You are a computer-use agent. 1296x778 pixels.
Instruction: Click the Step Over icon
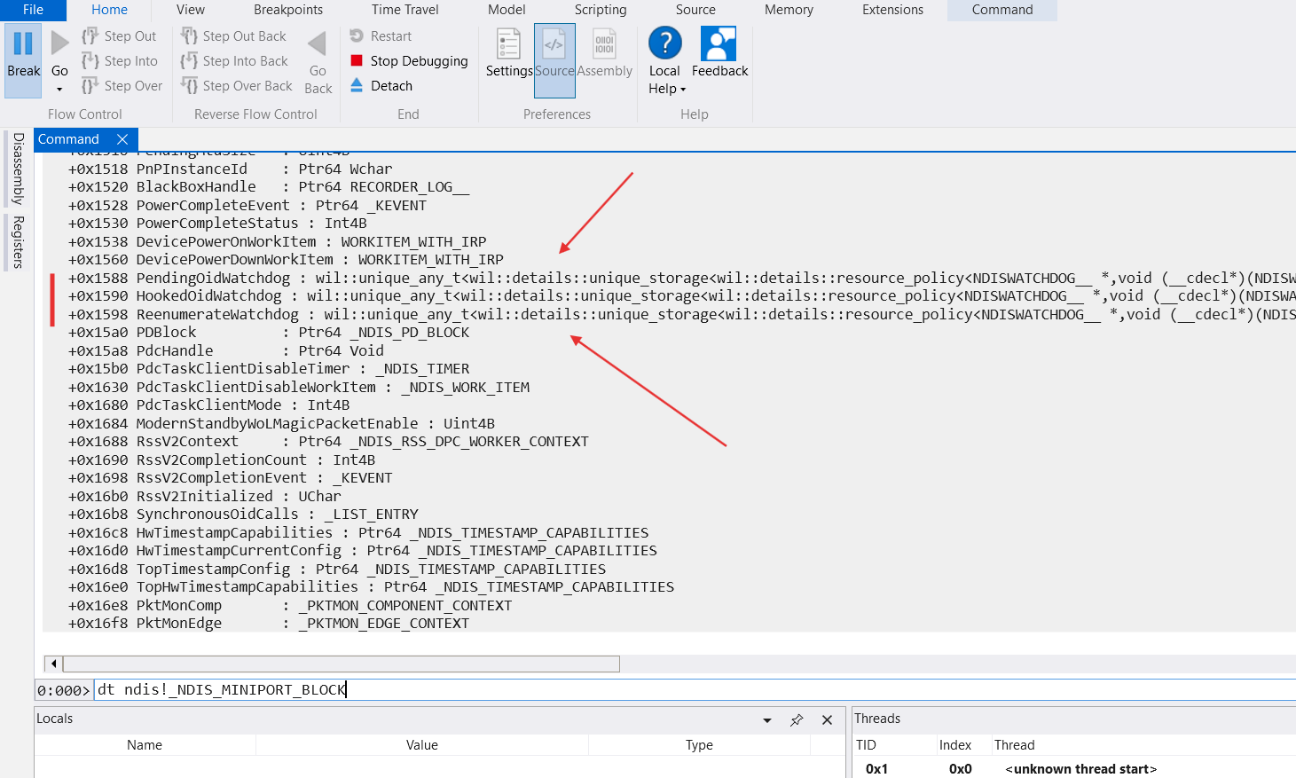90,86
